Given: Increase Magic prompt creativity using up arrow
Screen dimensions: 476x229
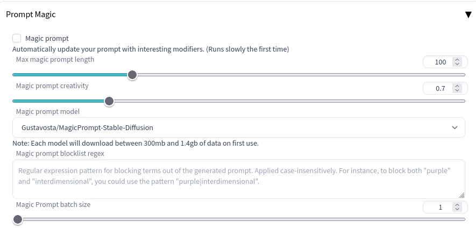Looking at the screenshot, I should (457, 86).
